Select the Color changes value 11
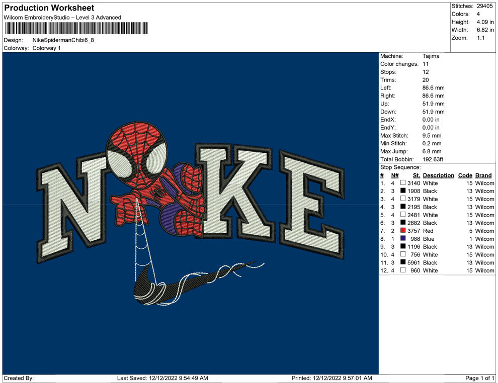This screenshot has width=498, height=383. [x=425, y=64]
